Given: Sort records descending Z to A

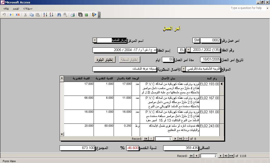Looking at the screenshot, I should pos(51,15).
